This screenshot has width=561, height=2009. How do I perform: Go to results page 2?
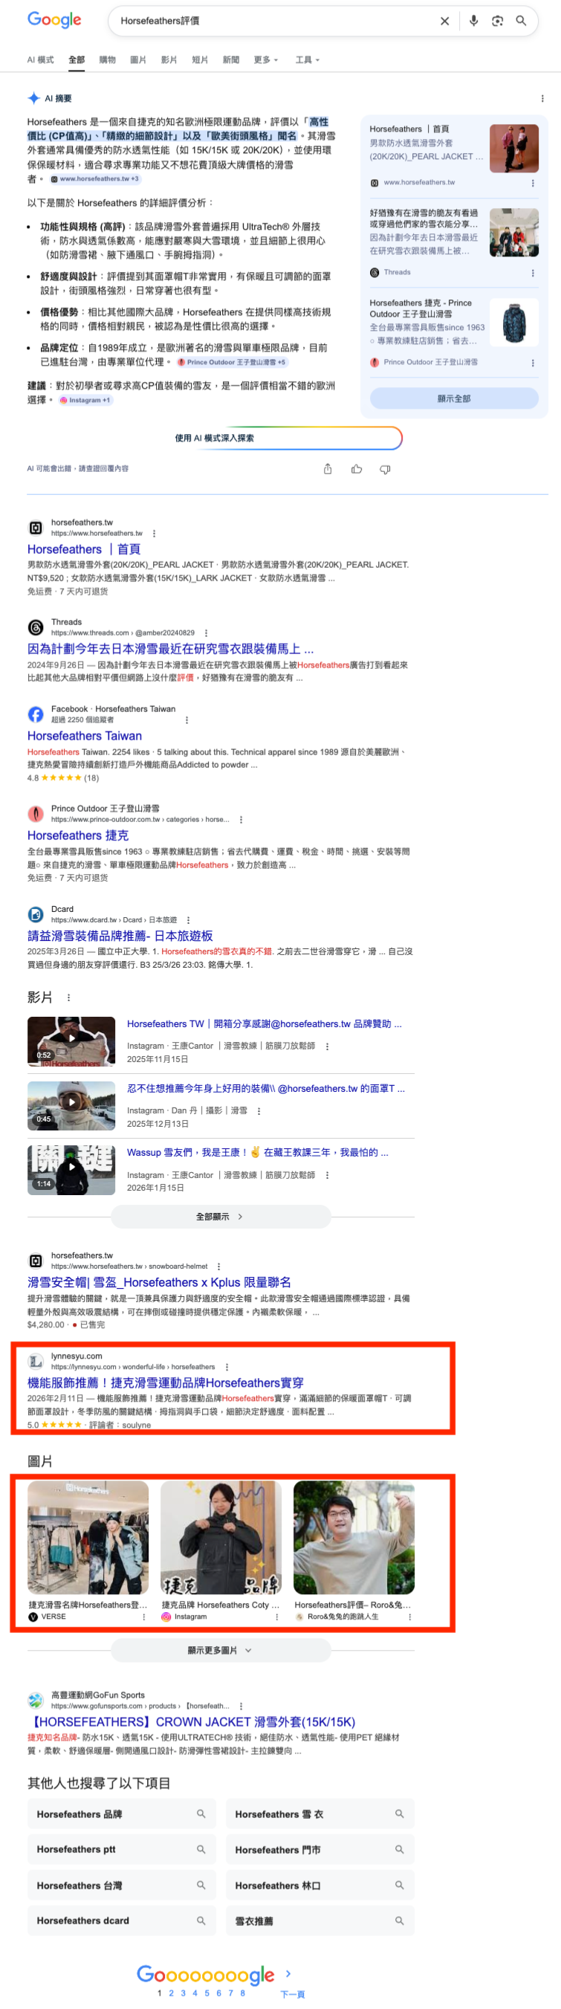coord(172,1993)
